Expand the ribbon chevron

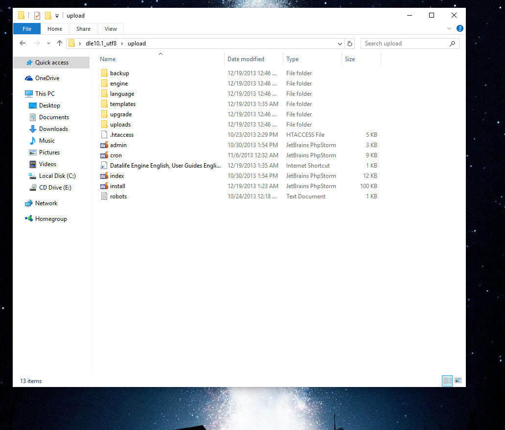[x=449, y=29]
